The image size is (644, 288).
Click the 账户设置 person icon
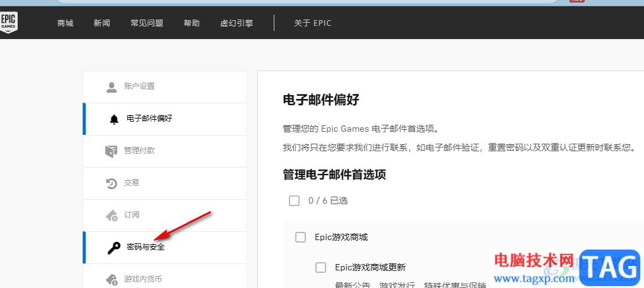(x=111, y=86)
